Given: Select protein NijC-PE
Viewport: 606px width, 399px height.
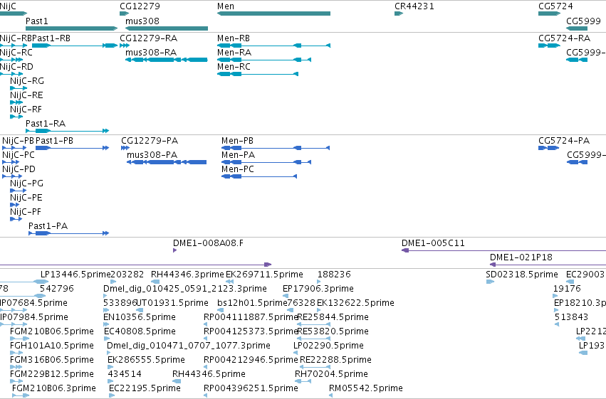Looking at the screenshot, I should [15, 205].
